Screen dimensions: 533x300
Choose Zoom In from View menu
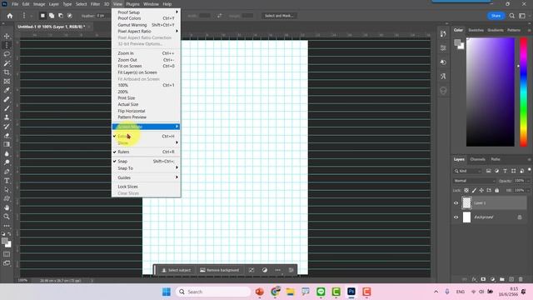point(146,53)
